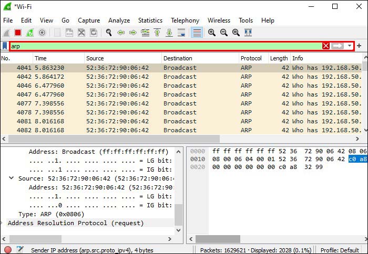
Task: Select packet number 4077
Action: pos(181,103)
